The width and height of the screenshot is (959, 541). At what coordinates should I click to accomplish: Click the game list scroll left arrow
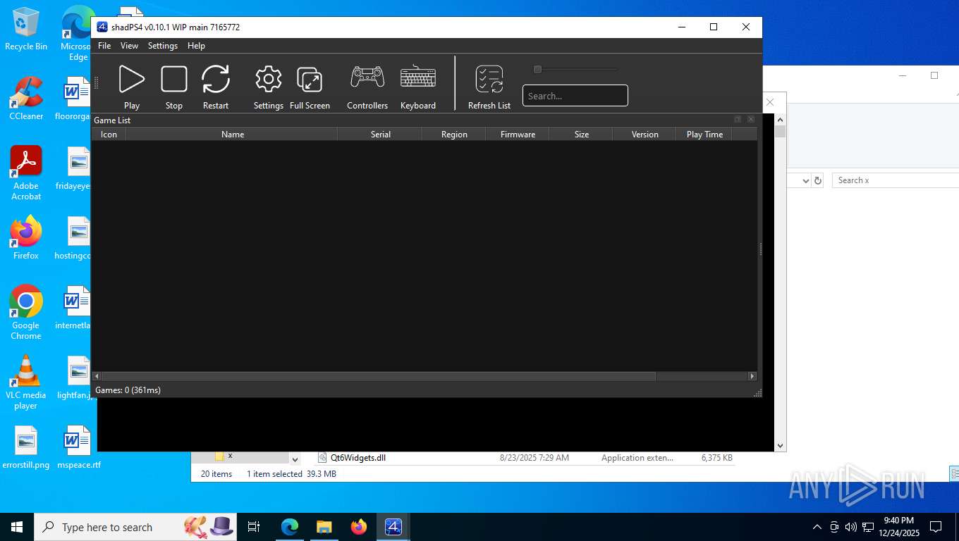pos(97,376)
